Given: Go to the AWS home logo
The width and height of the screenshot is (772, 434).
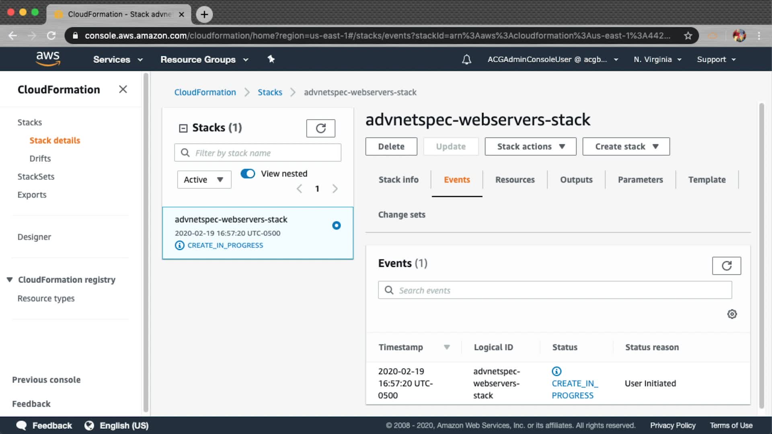Looking at the screenshot, I should click(x=48, y=59).
